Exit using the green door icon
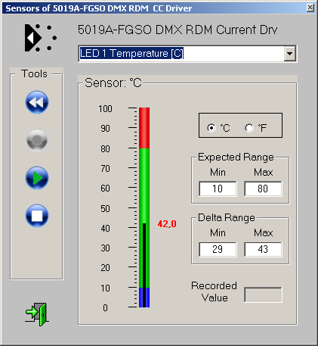 pyautogui.click(x=37, y=314)
